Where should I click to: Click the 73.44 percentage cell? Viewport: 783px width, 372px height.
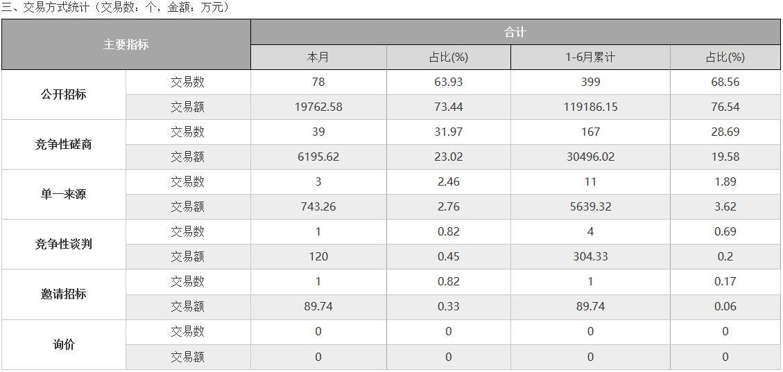pos(449,107)
